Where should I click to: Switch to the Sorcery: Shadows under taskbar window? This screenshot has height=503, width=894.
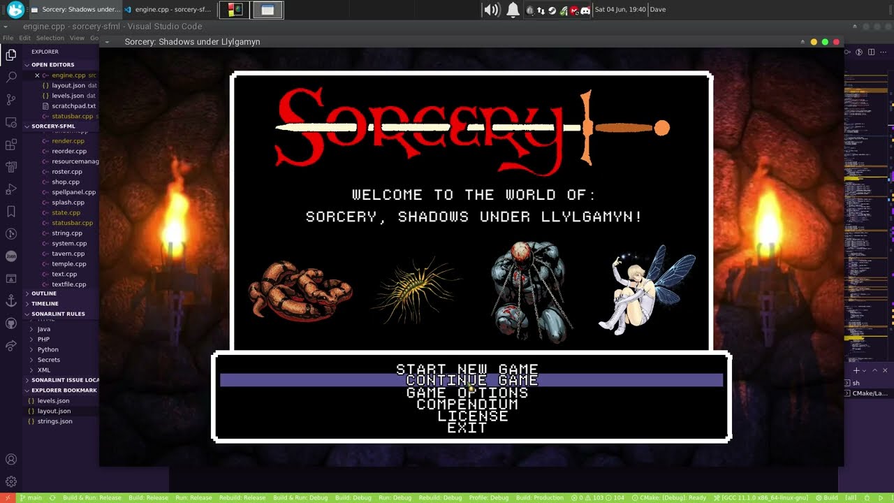click(x=75, y=10)
